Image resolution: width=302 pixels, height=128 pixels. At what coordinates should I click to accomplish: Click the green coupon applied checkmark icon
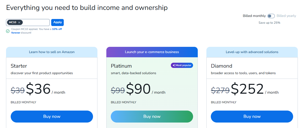[8, 31]
